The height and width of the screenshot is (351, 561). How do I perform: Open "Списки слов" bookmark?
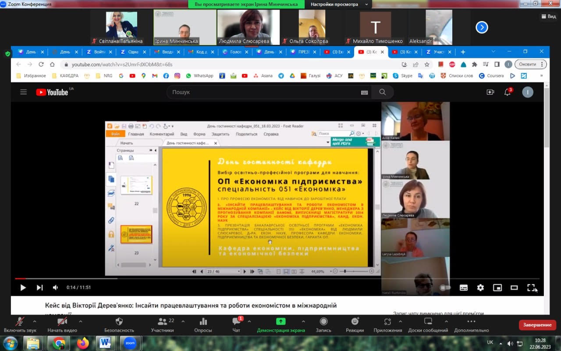[457, 75]
